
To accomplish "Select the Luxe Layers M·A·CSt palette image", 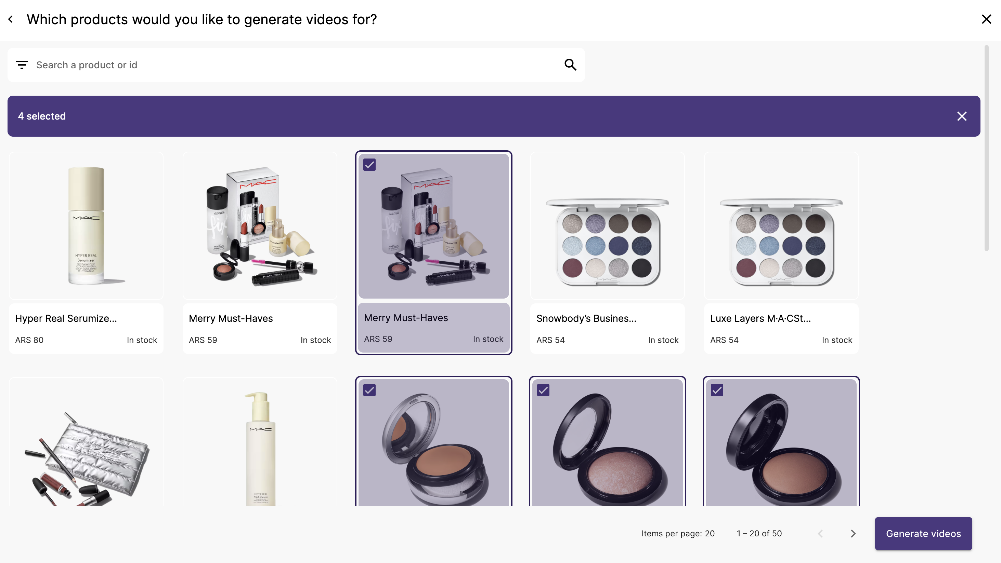I will coord(781,225).
